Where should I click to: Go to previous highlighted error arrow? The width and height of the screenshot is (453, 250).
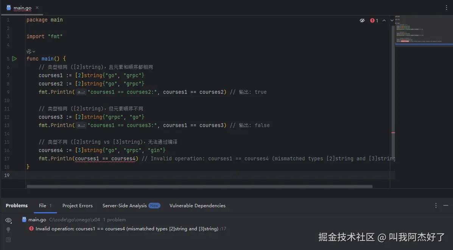point(384,20)
